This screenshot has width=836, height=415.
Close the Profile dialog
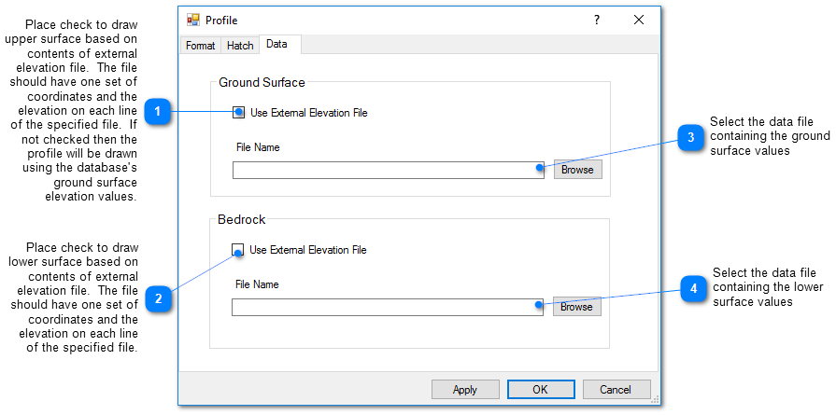[639, 20]
